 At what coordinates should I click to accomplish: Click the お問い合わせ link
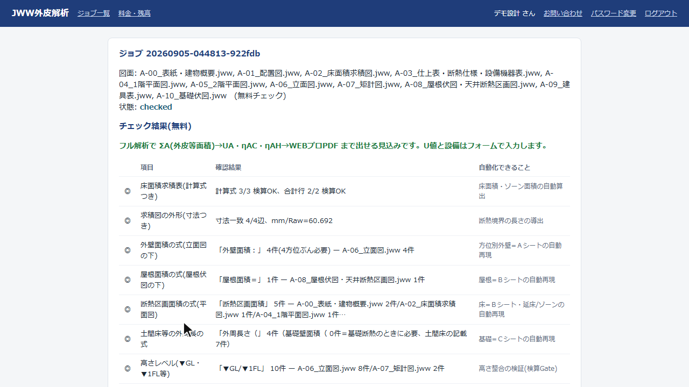pyautogui.click(x=563, y=13)
